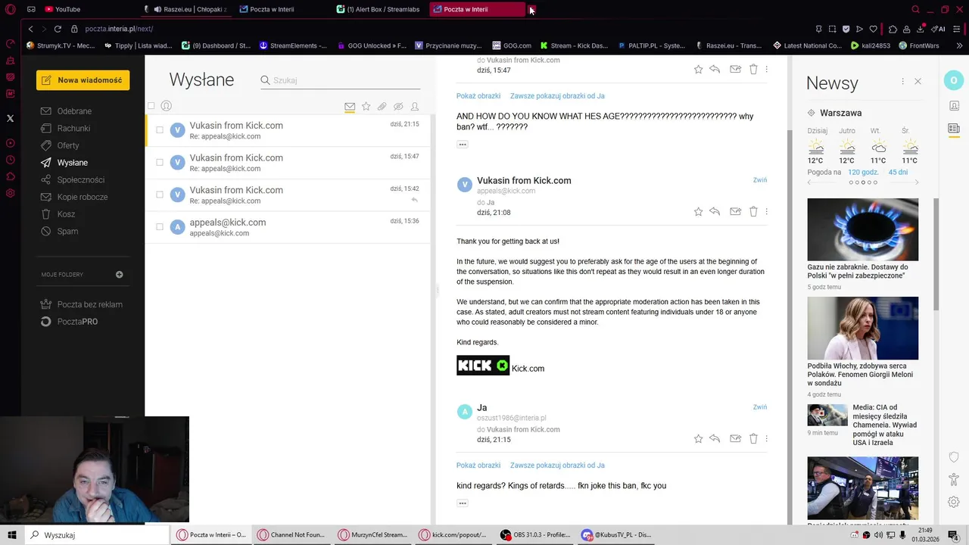Screen dimensions: 969x545
Task: Star the 21:08 Vukasin message
Action: pos(698,212)
